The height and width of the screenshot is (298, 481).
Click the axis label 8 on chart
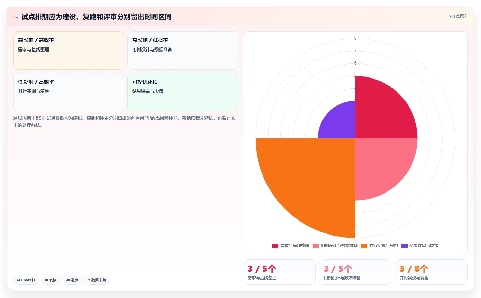355,38
